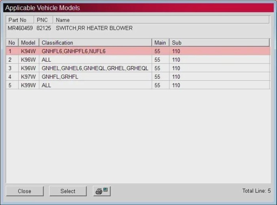Click the Main column header
Viewport: 277px width, 205px height.
(160, 43)
